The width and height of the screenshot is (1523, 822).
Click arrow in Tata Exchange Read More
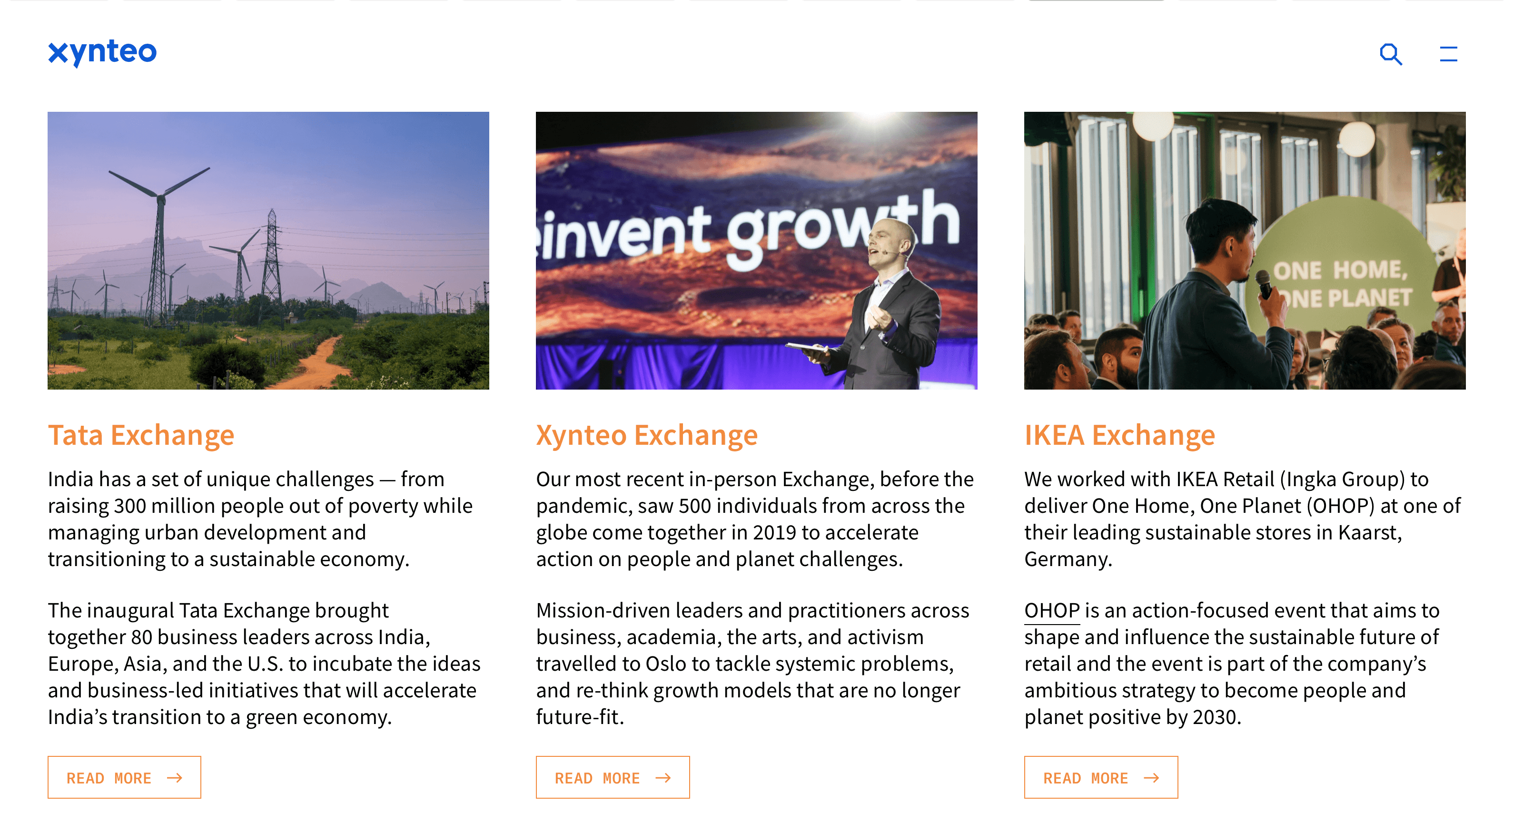[x=174, y=778]
